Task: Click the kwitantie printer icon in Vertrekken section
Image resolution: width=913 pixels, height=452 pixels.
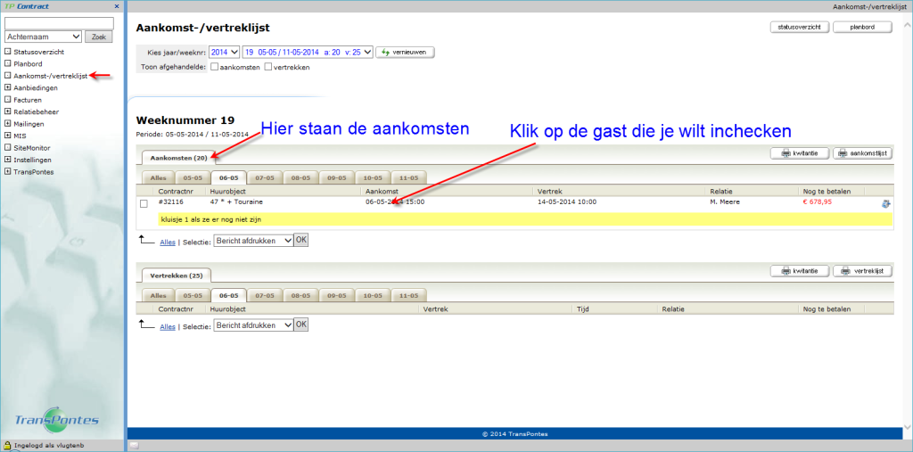Action: (x=783, y=271)
